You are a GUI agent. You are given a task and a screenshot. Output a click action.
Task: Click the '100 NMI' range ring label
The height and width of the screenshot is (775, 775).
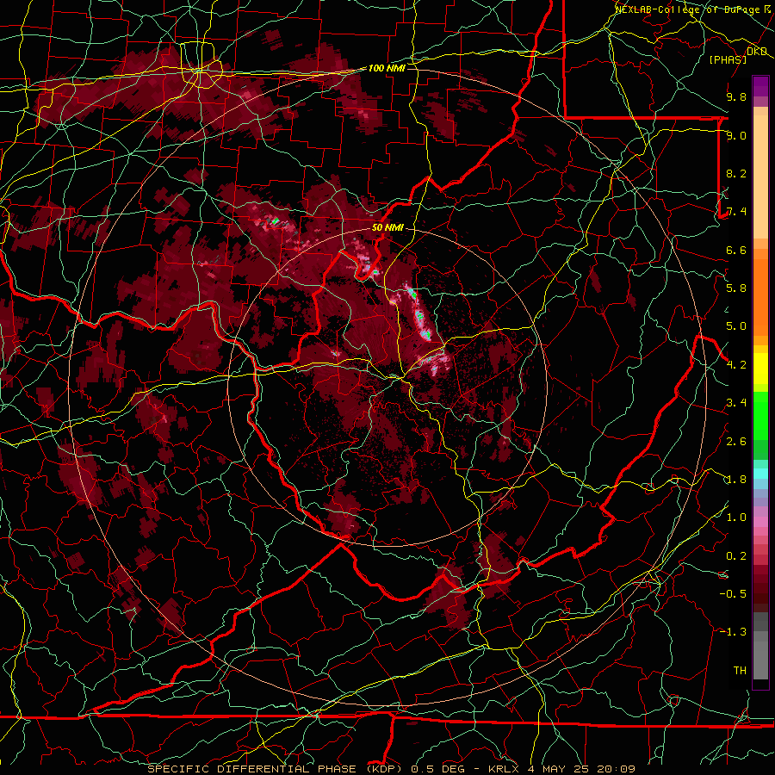click(387, 68)
